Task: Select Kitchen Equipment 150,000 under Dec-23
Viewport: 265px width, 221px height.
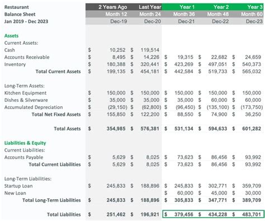Action: pyautogui.click(x=252, y=93)
